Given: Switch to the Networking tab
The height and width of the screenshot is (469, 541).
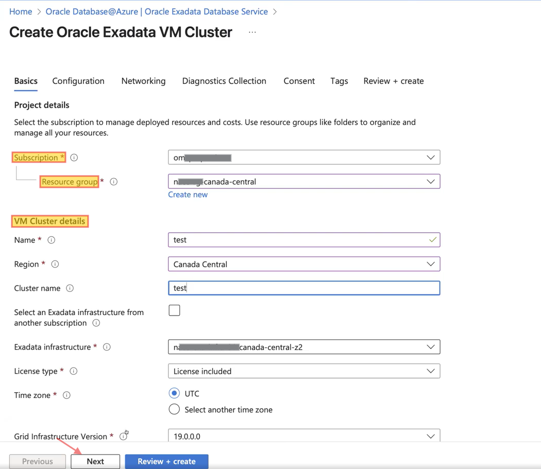Looking at the screenshot, I should pos(143,81).
